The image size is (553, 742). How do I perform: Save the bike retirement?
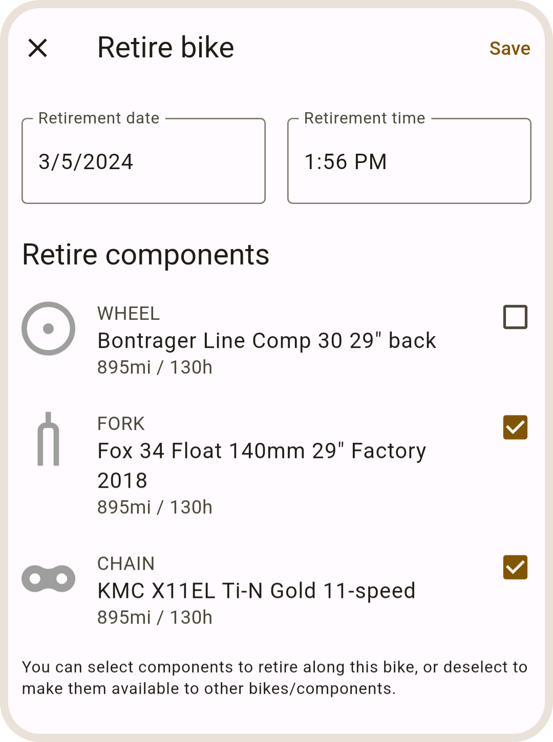pos(509,49)
